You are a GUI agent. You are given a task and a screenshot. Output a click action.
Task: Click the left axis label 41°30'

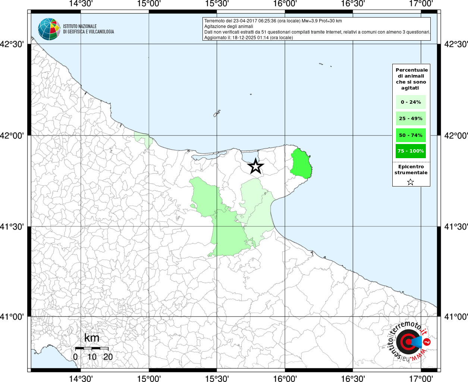click(x=12, y=226)
